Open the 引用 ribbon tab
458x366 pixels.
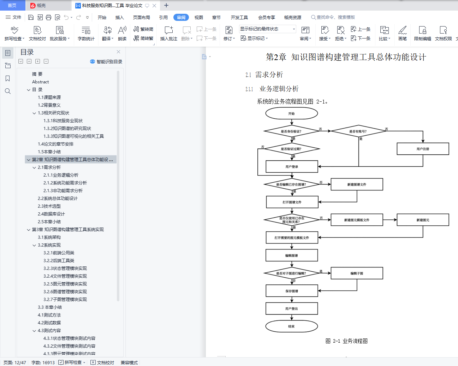pyautogui.click(x=163, y=17)
